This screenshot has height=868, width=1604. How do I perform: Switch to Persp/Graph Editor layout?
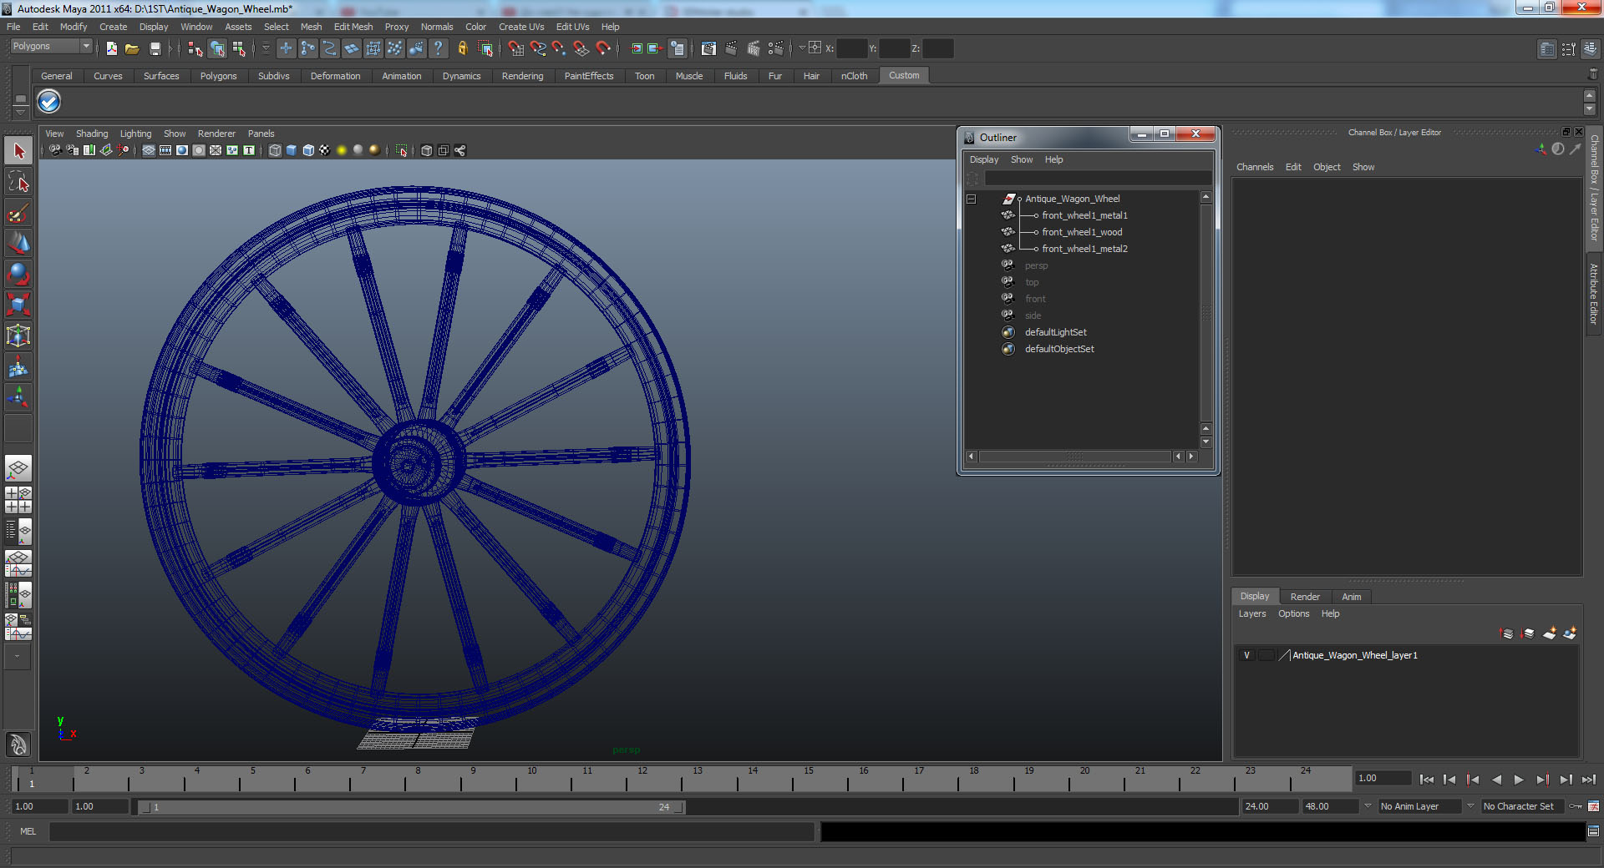pyautogui.click(x=18, y=563)
